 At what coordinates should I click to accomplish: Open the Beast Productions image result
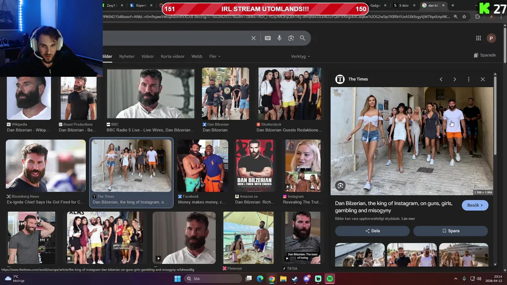(78, 98)
